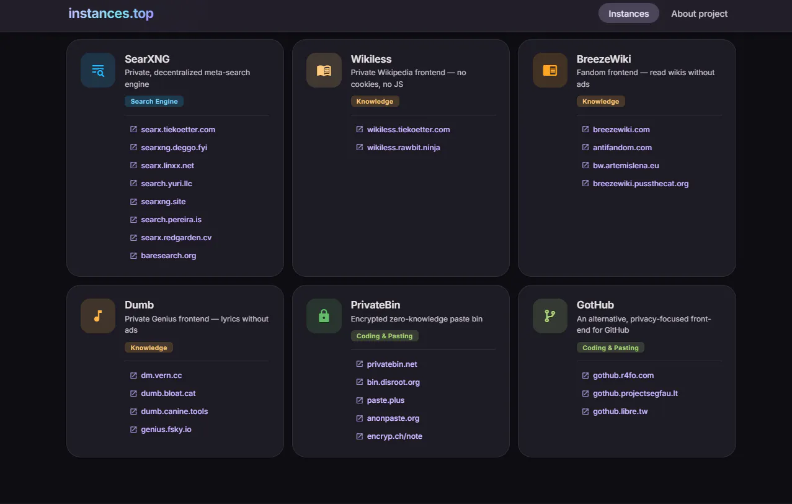Open the breezewiki.pussthecat.org link

(x=641, y=184)
